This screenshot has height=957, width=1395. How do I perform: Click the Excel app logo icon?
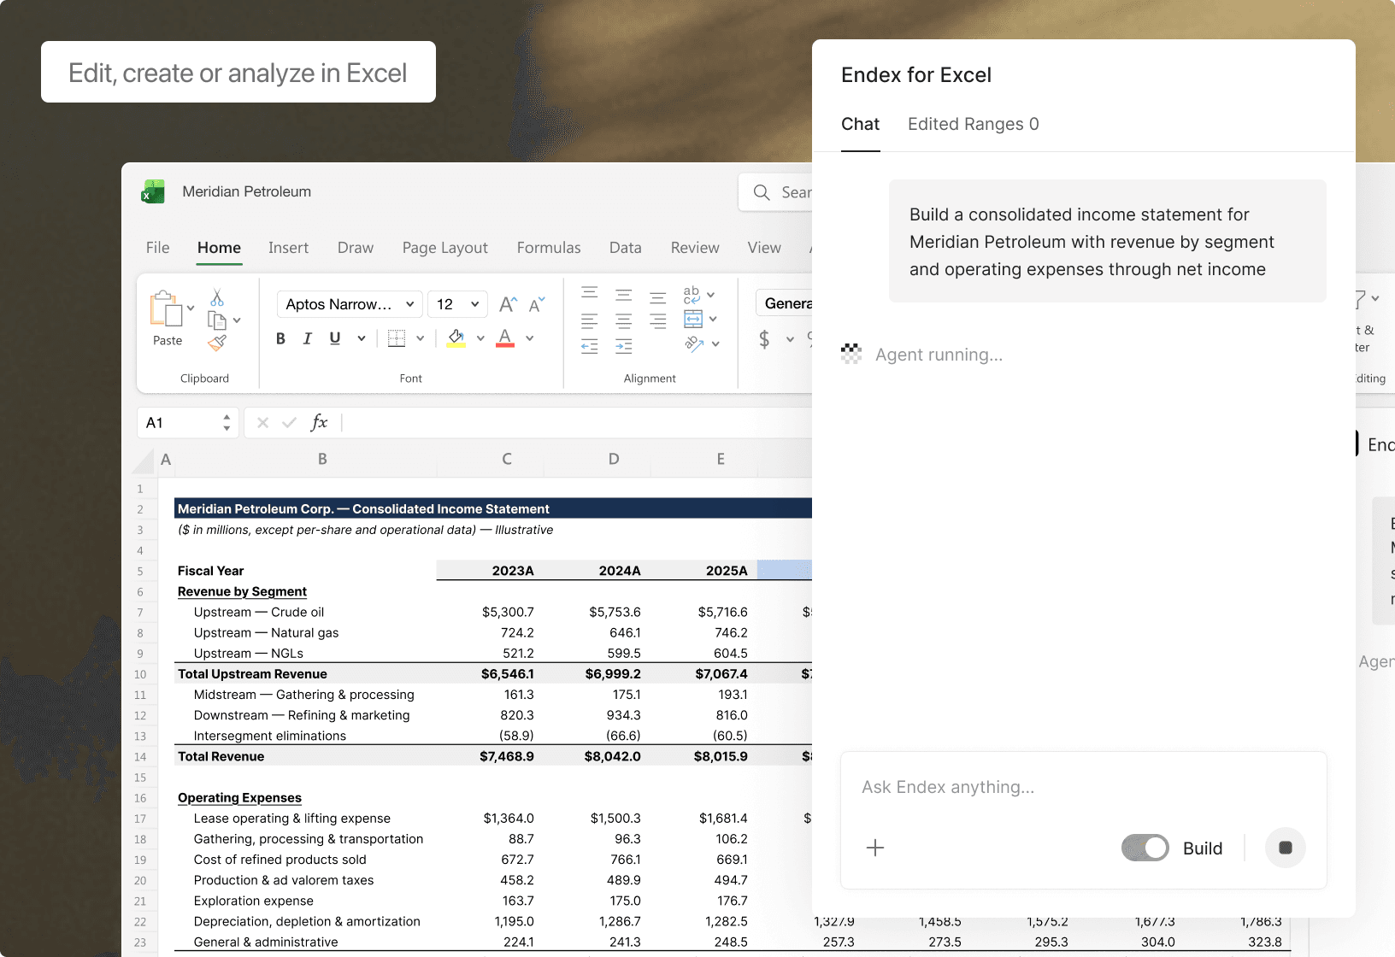153,192
